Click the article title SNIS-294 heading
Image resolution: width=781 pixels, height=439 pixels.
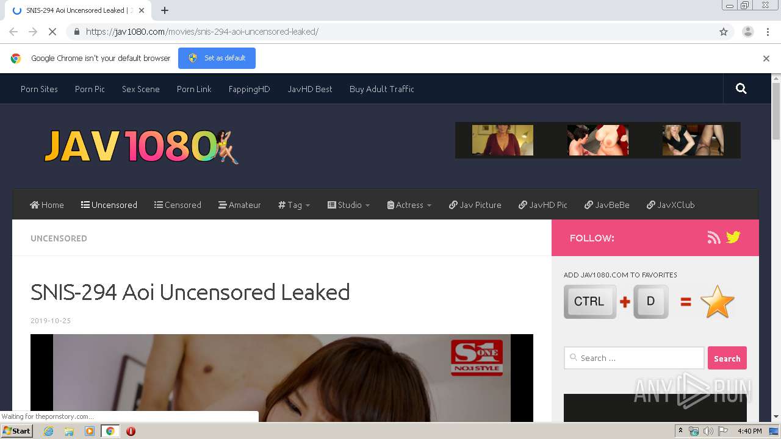click(190, 292)
